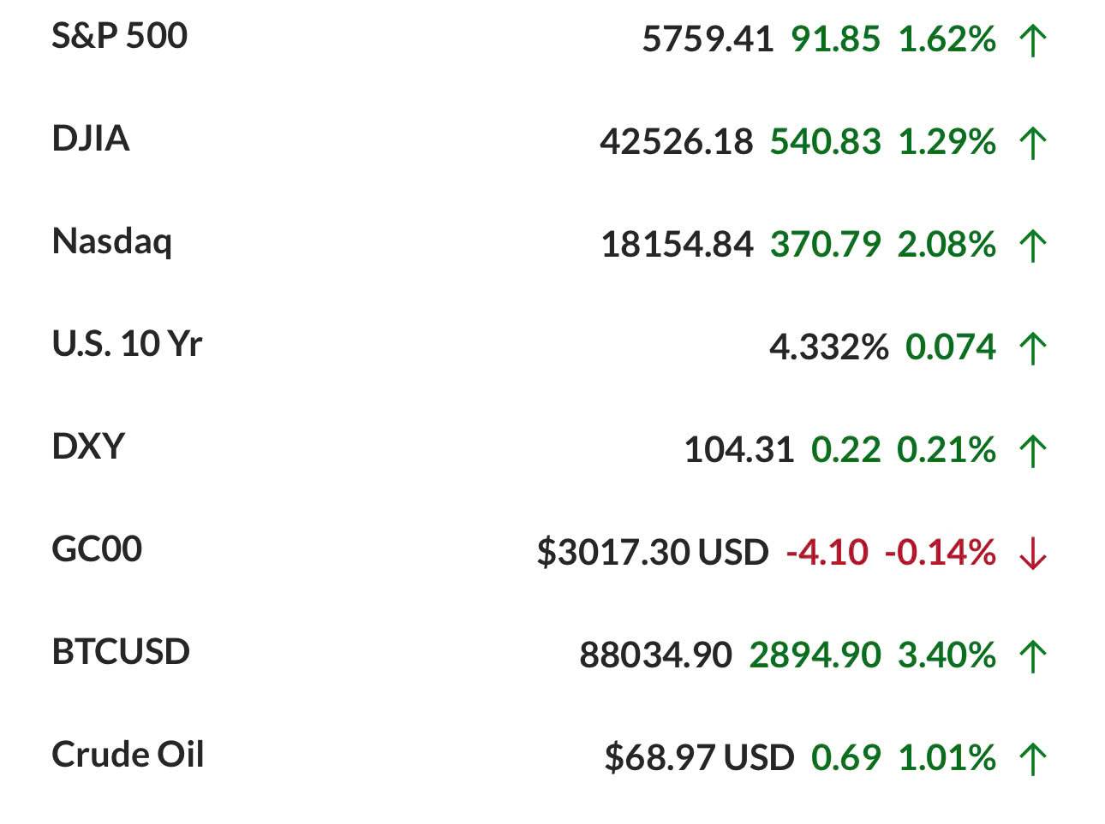Open the DJIA quote link
This screenshot has height=824, width=1105.
pyautogui.click(x=91, y=139)
